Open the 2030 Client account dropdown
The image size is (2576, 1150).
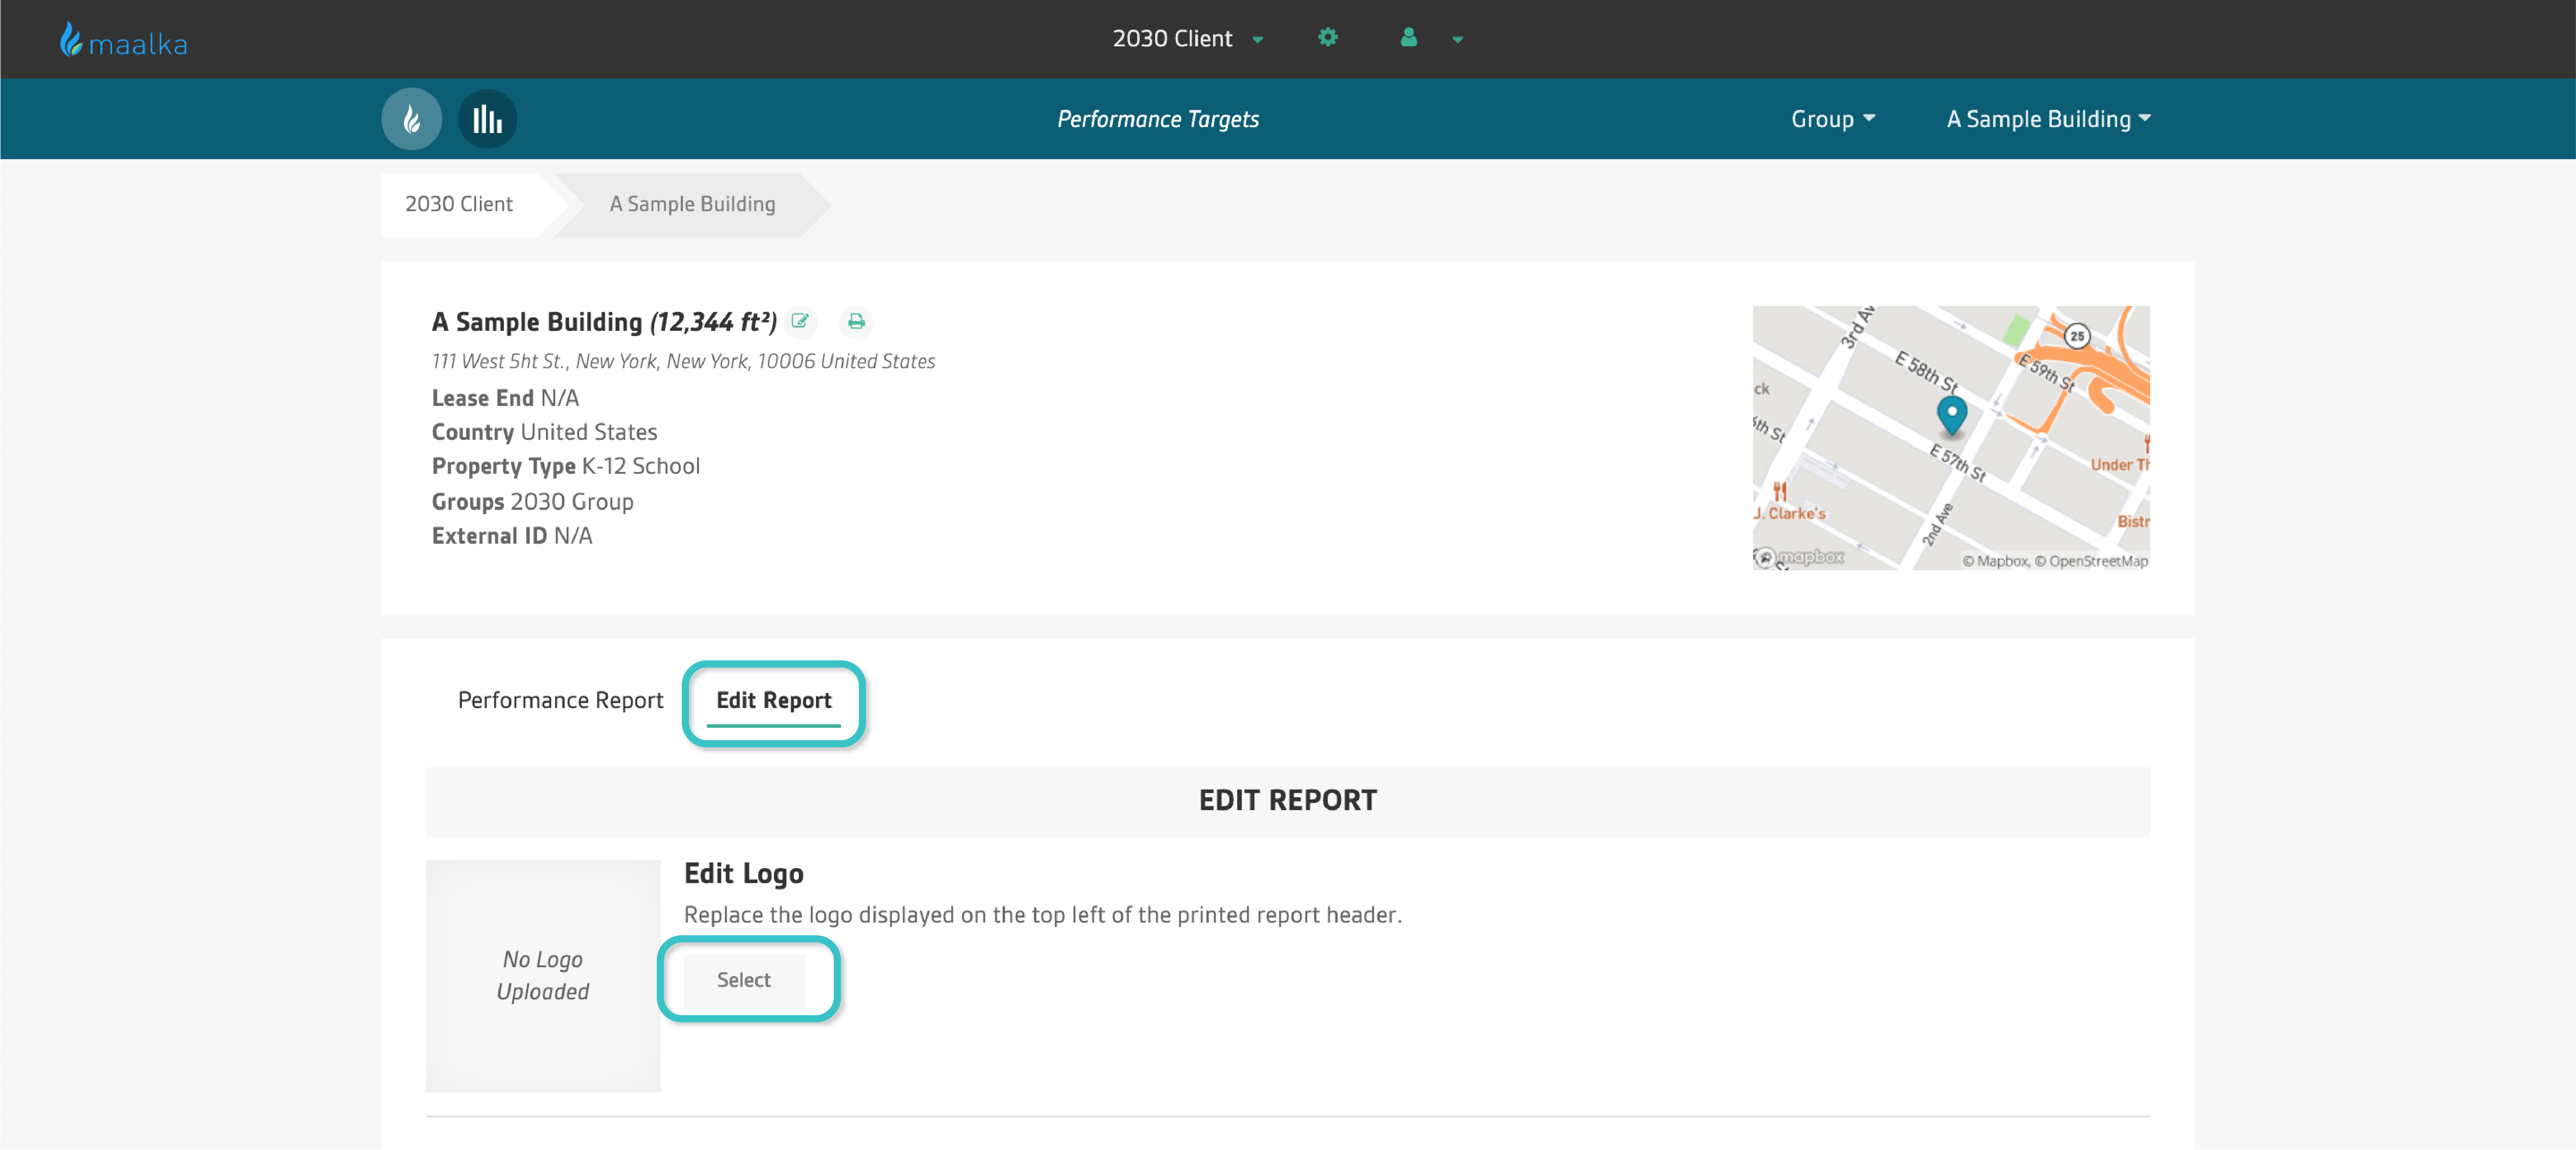tap(1188, 39)
